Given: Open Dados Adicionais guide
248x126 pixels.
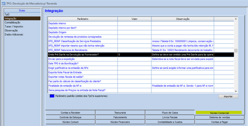Looking at the screenshot, I should pyautogui.click(x=22, y=35).
